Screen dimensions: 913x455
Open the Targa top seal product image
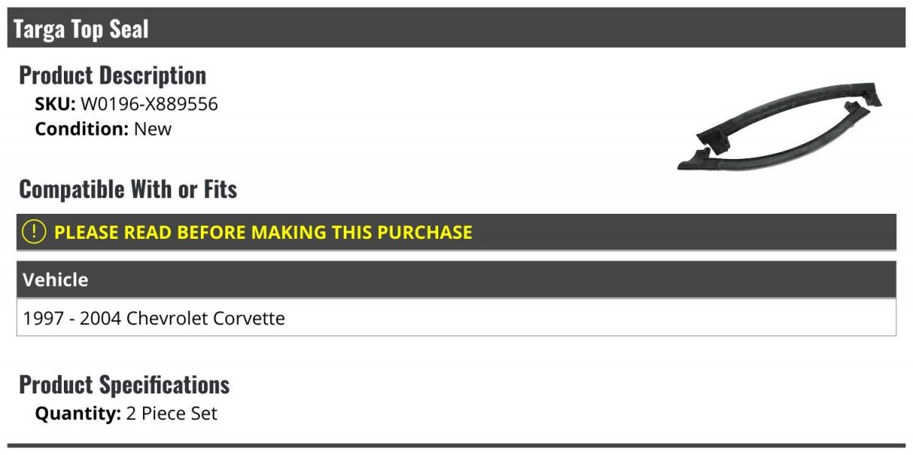(780, 127)
